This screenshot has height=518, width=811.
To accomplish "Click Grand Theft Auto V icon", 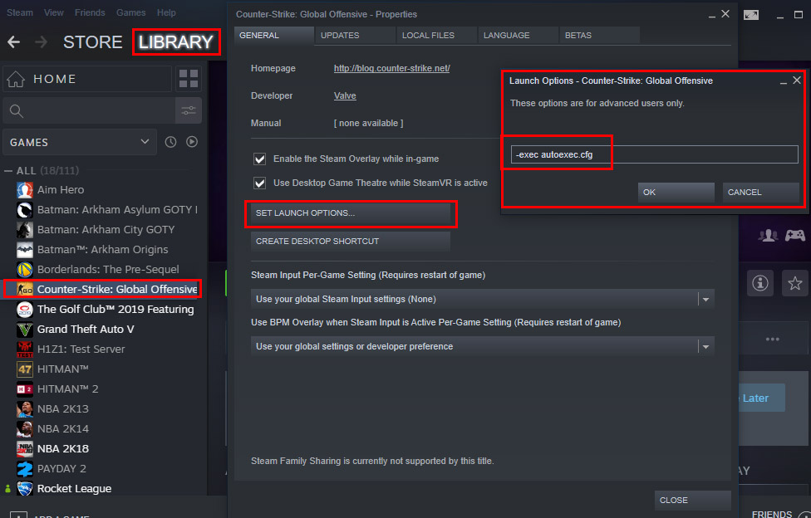I will [25, 330].
